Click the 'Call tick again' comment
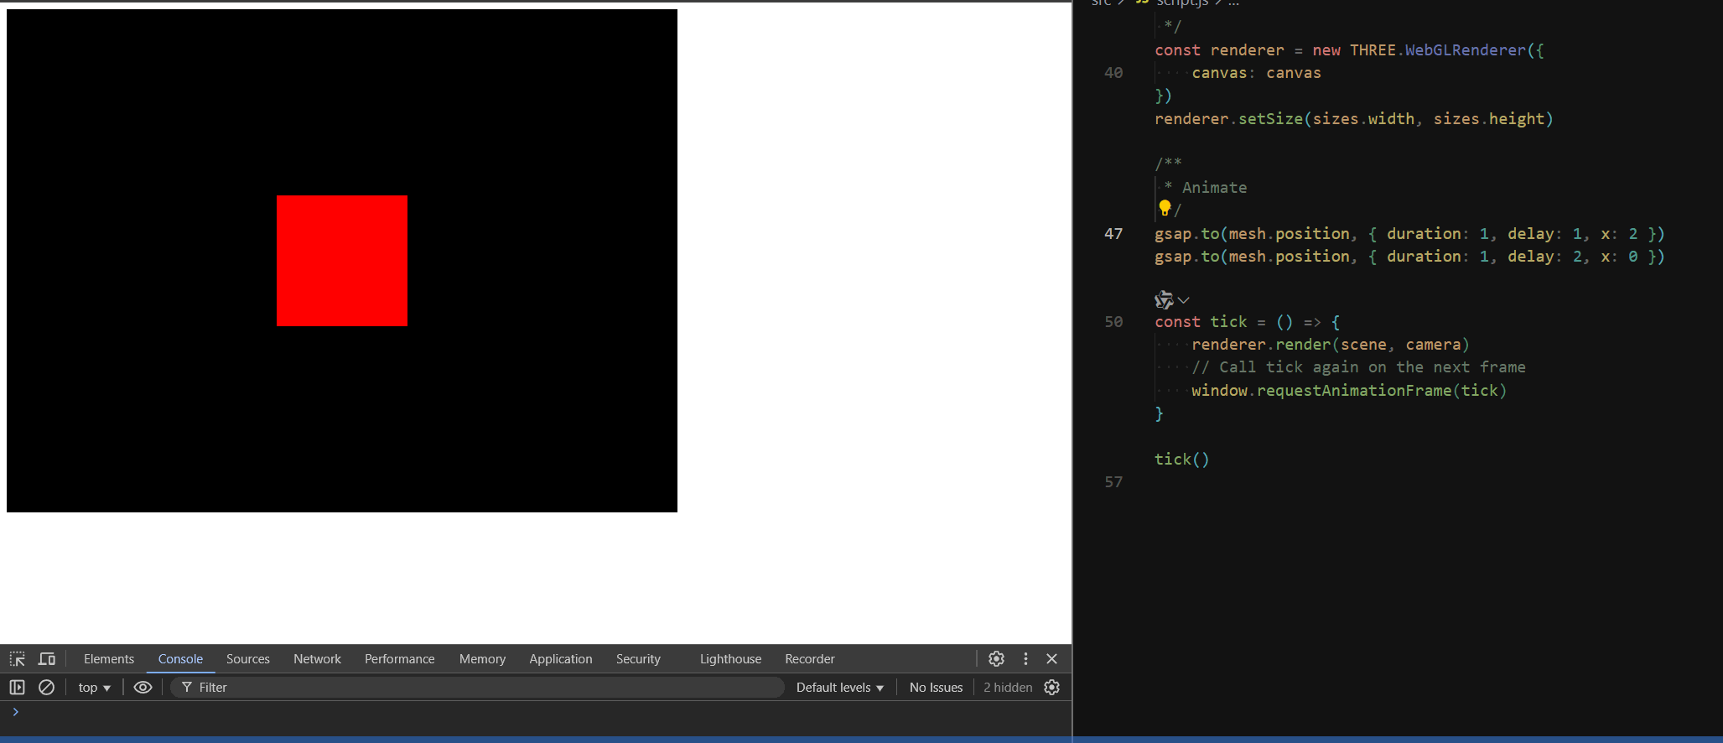This screenshot has width=1723, height=743. pyautogui.click(x=1358, y=367)
